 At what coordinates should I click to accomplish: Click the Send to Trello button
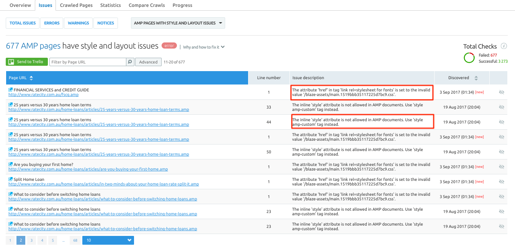coord(27,62)
